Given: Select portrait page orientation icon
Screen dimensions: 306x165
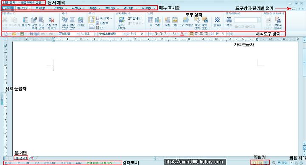Looking at the screenshot, I should pyautogui.click(x=92, y=20).
